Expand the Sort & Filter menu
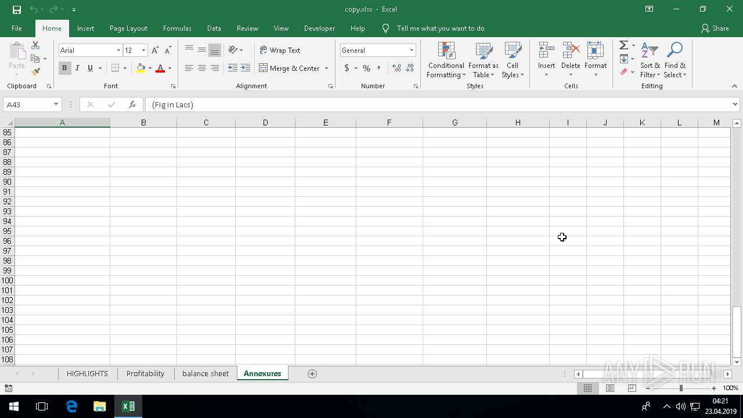 [650, 60]
